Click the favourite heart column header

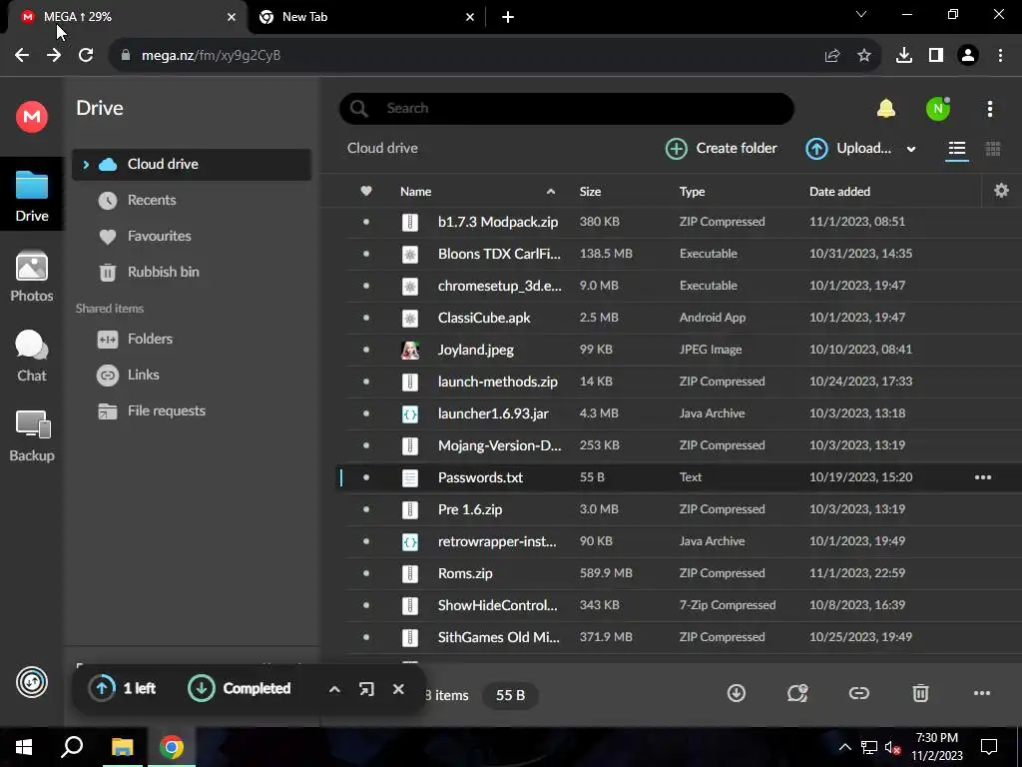click(366, 191)
